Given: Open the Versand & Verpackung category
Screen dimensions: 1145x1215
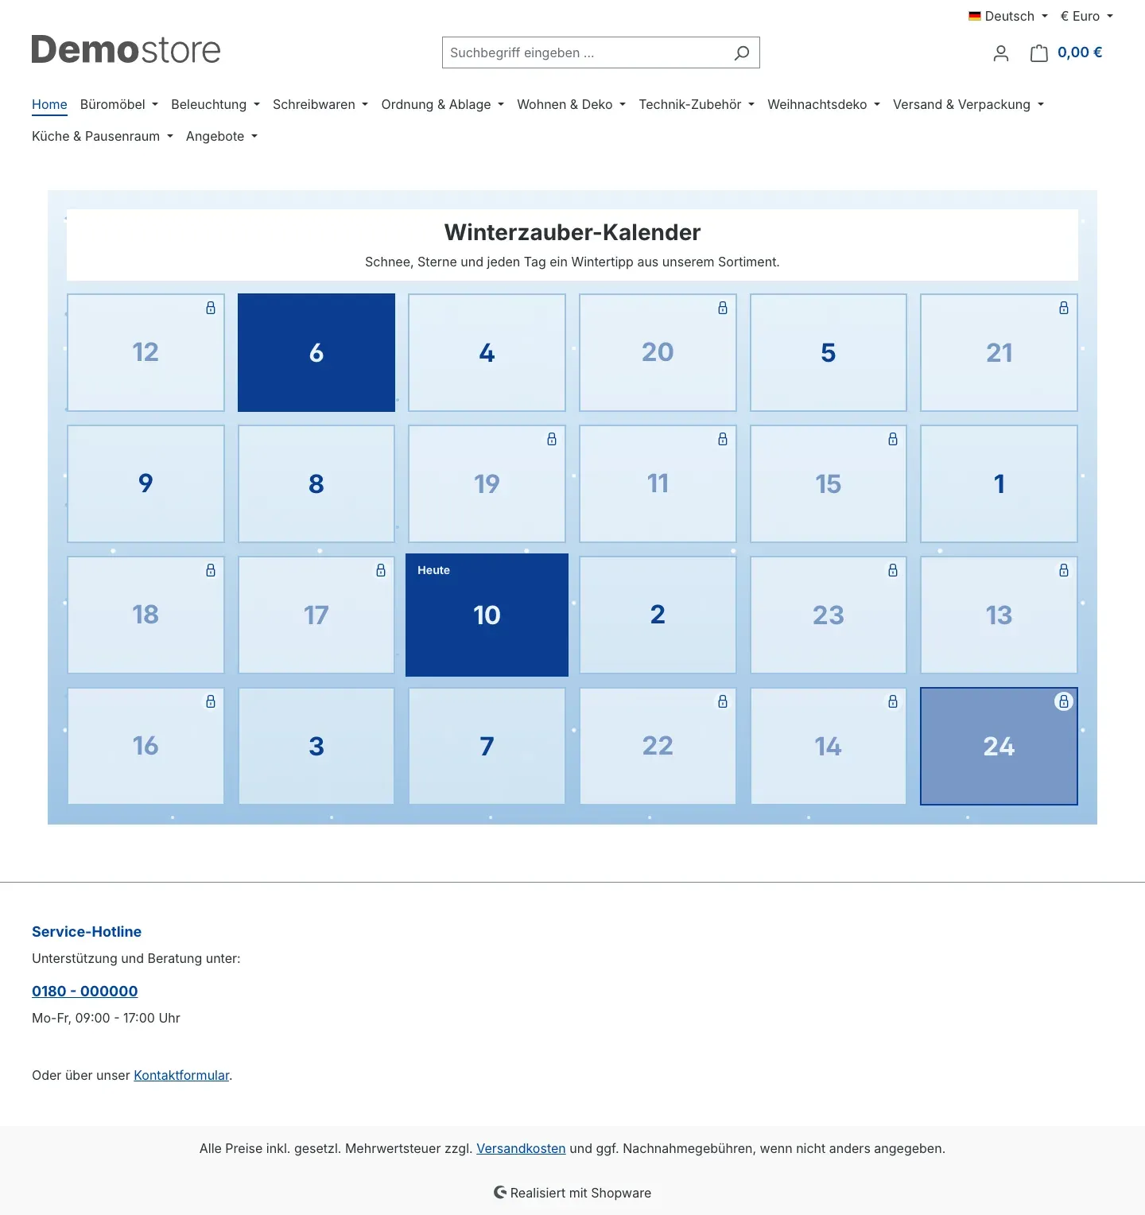Looking at the screenshot, I should (968, 104).
